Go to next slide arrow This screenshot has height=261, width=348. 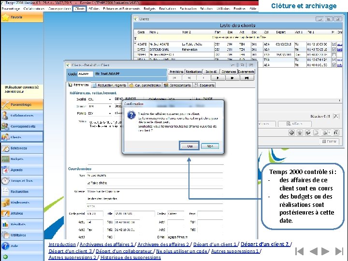pos(325,251)
